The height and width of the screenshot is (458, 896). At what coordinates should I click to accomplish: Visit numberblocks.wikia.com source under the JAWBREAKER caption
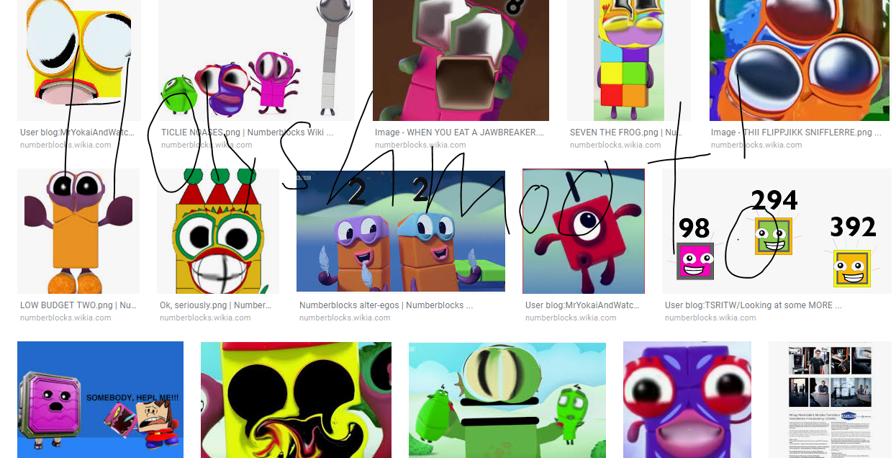(x=420, y=145)
